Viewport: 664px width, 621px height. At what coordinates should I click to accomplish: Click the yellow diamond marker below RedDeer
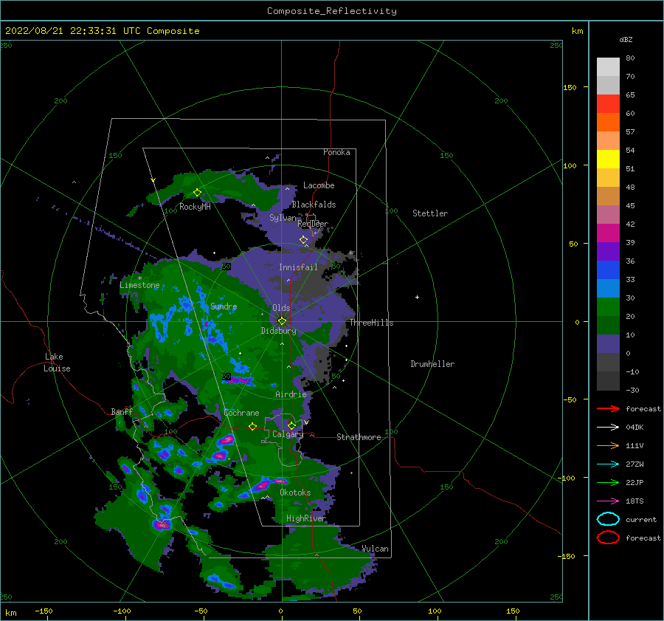[304, 239]
